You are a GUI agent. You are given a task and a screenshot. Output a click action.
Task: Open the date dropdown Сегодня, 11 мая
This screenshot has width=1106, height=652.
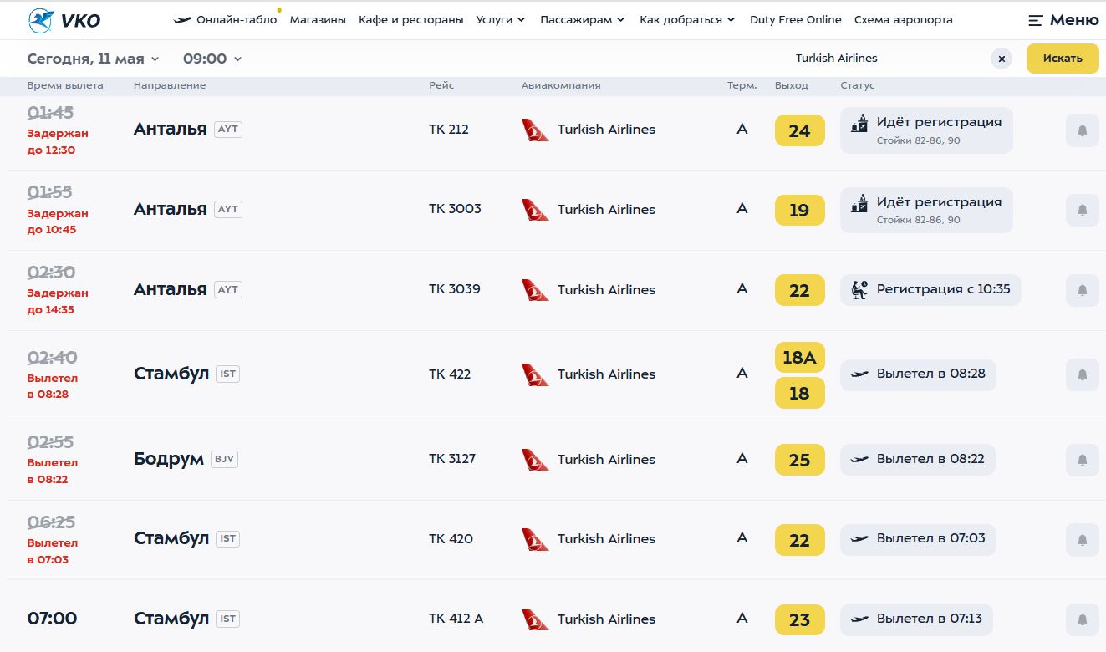point(93,59)
